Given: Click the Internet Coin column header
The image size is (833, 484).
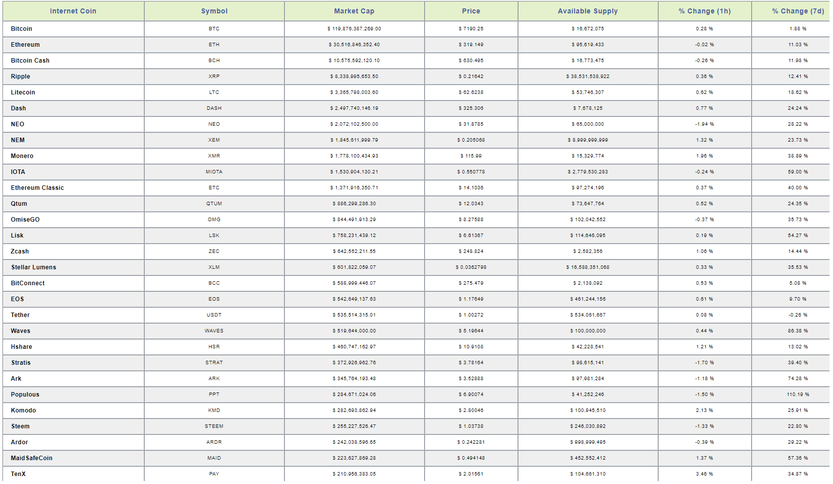Looking at the screenshot, I should (x=73, y=11).
